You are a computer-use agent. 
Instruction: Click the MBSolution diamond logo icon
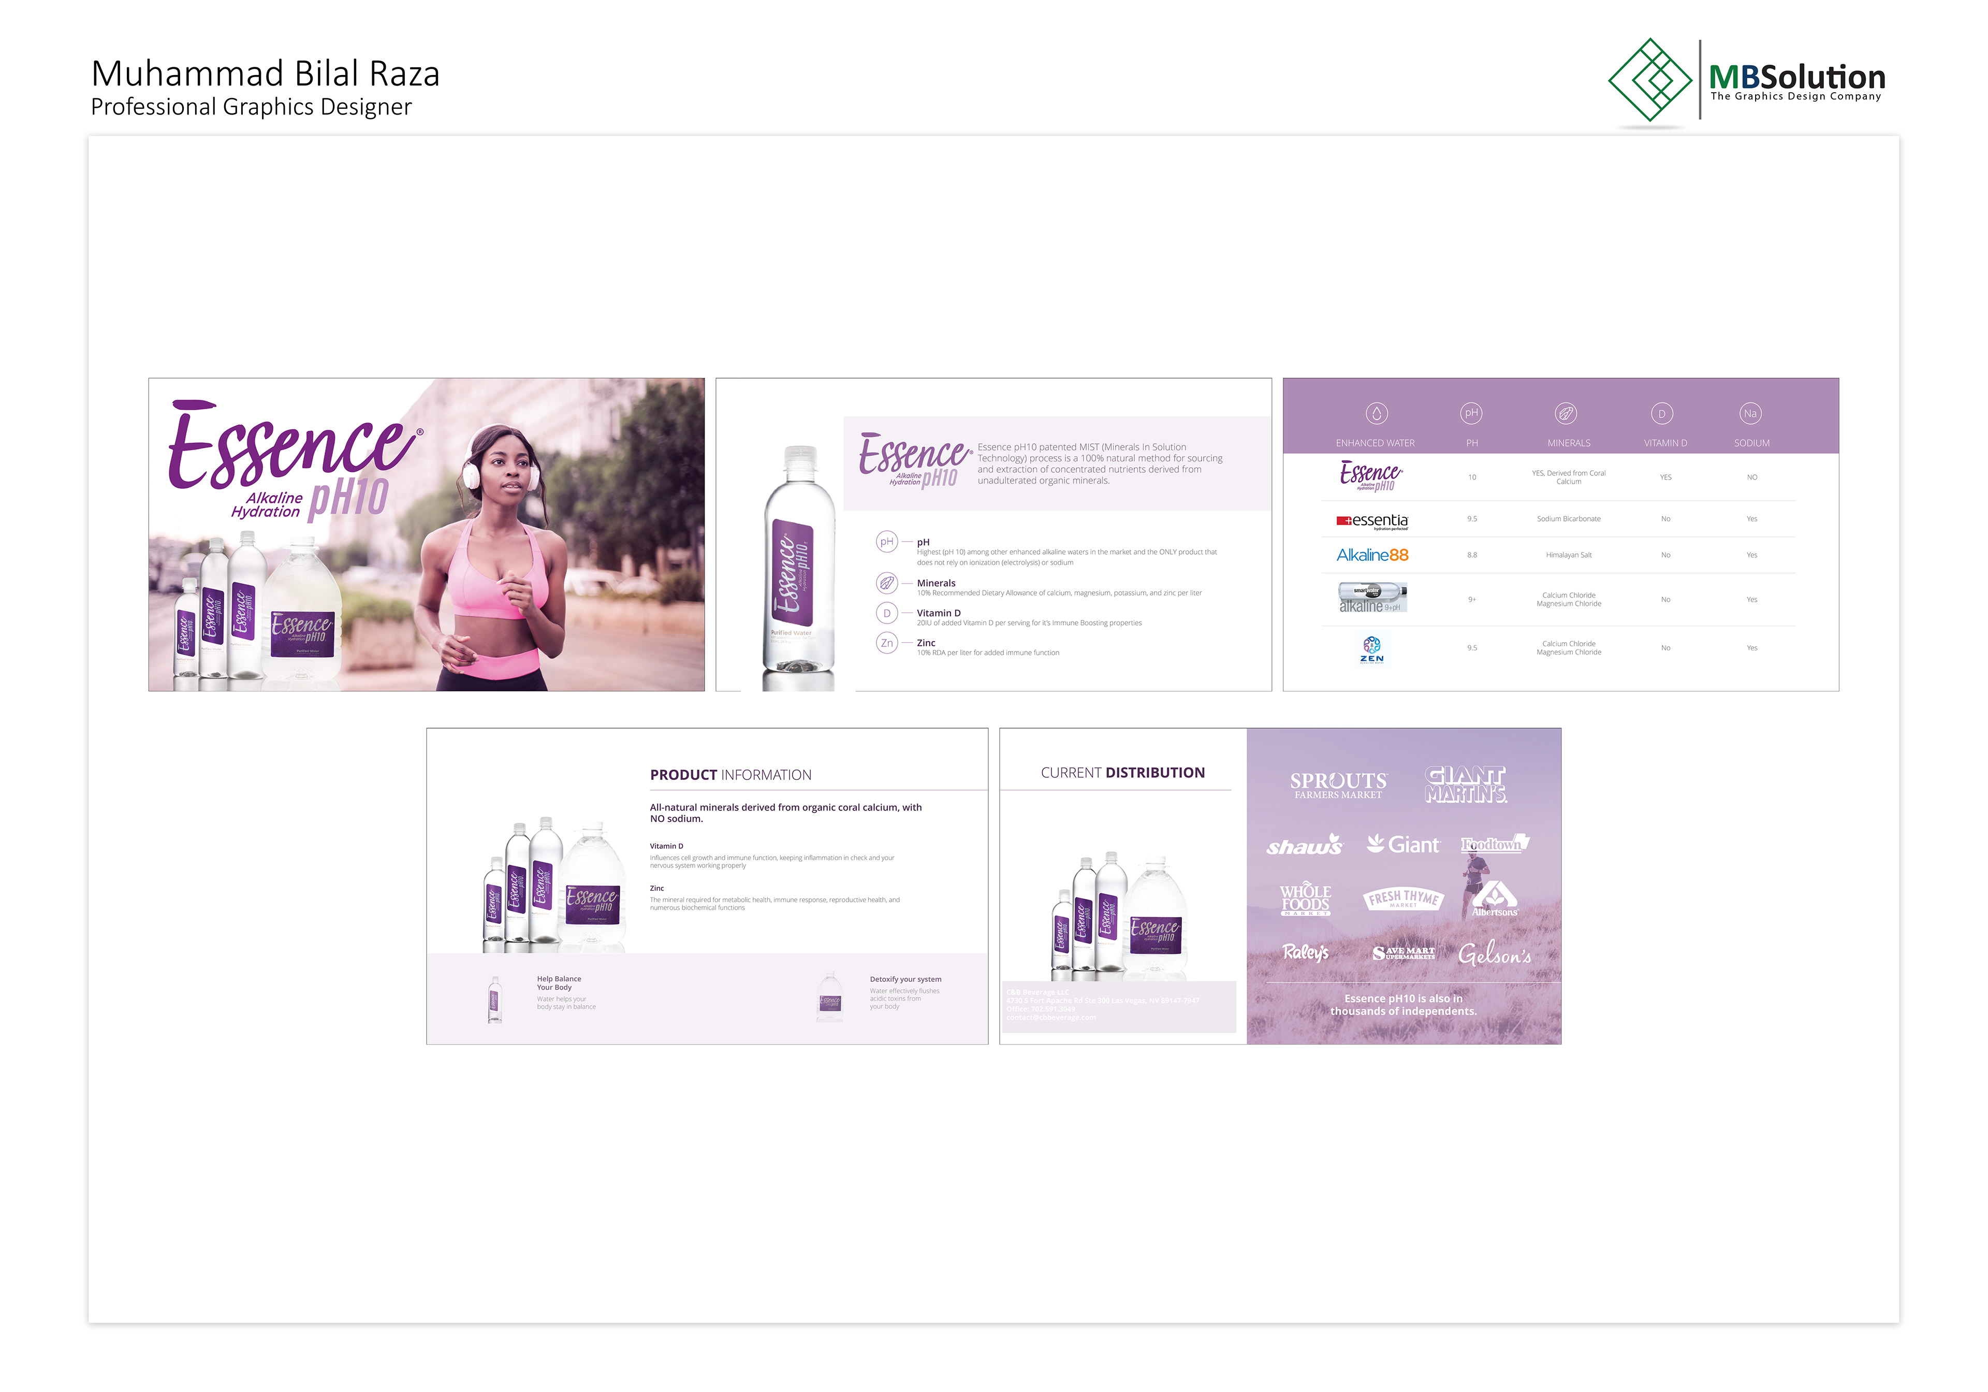point(1649,80)
